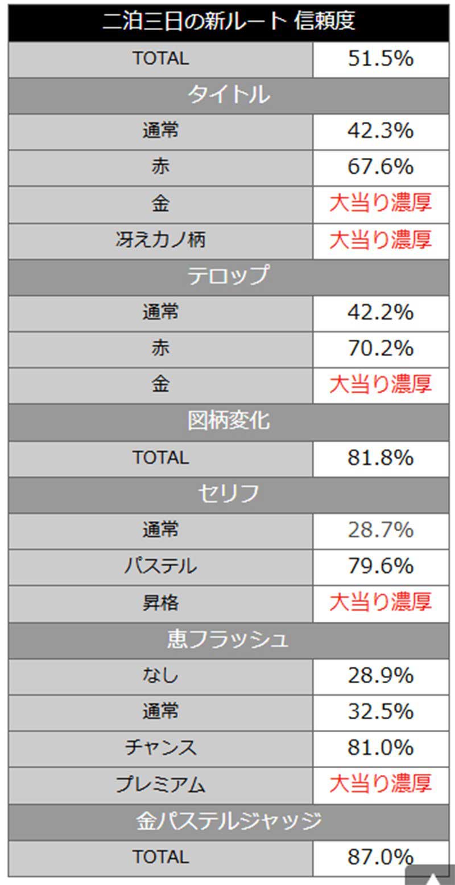The width and height of the screenshot is (455, 885).
Task: Select the セリフ section header
Action: pyautogui.click(x=228, y=494)
